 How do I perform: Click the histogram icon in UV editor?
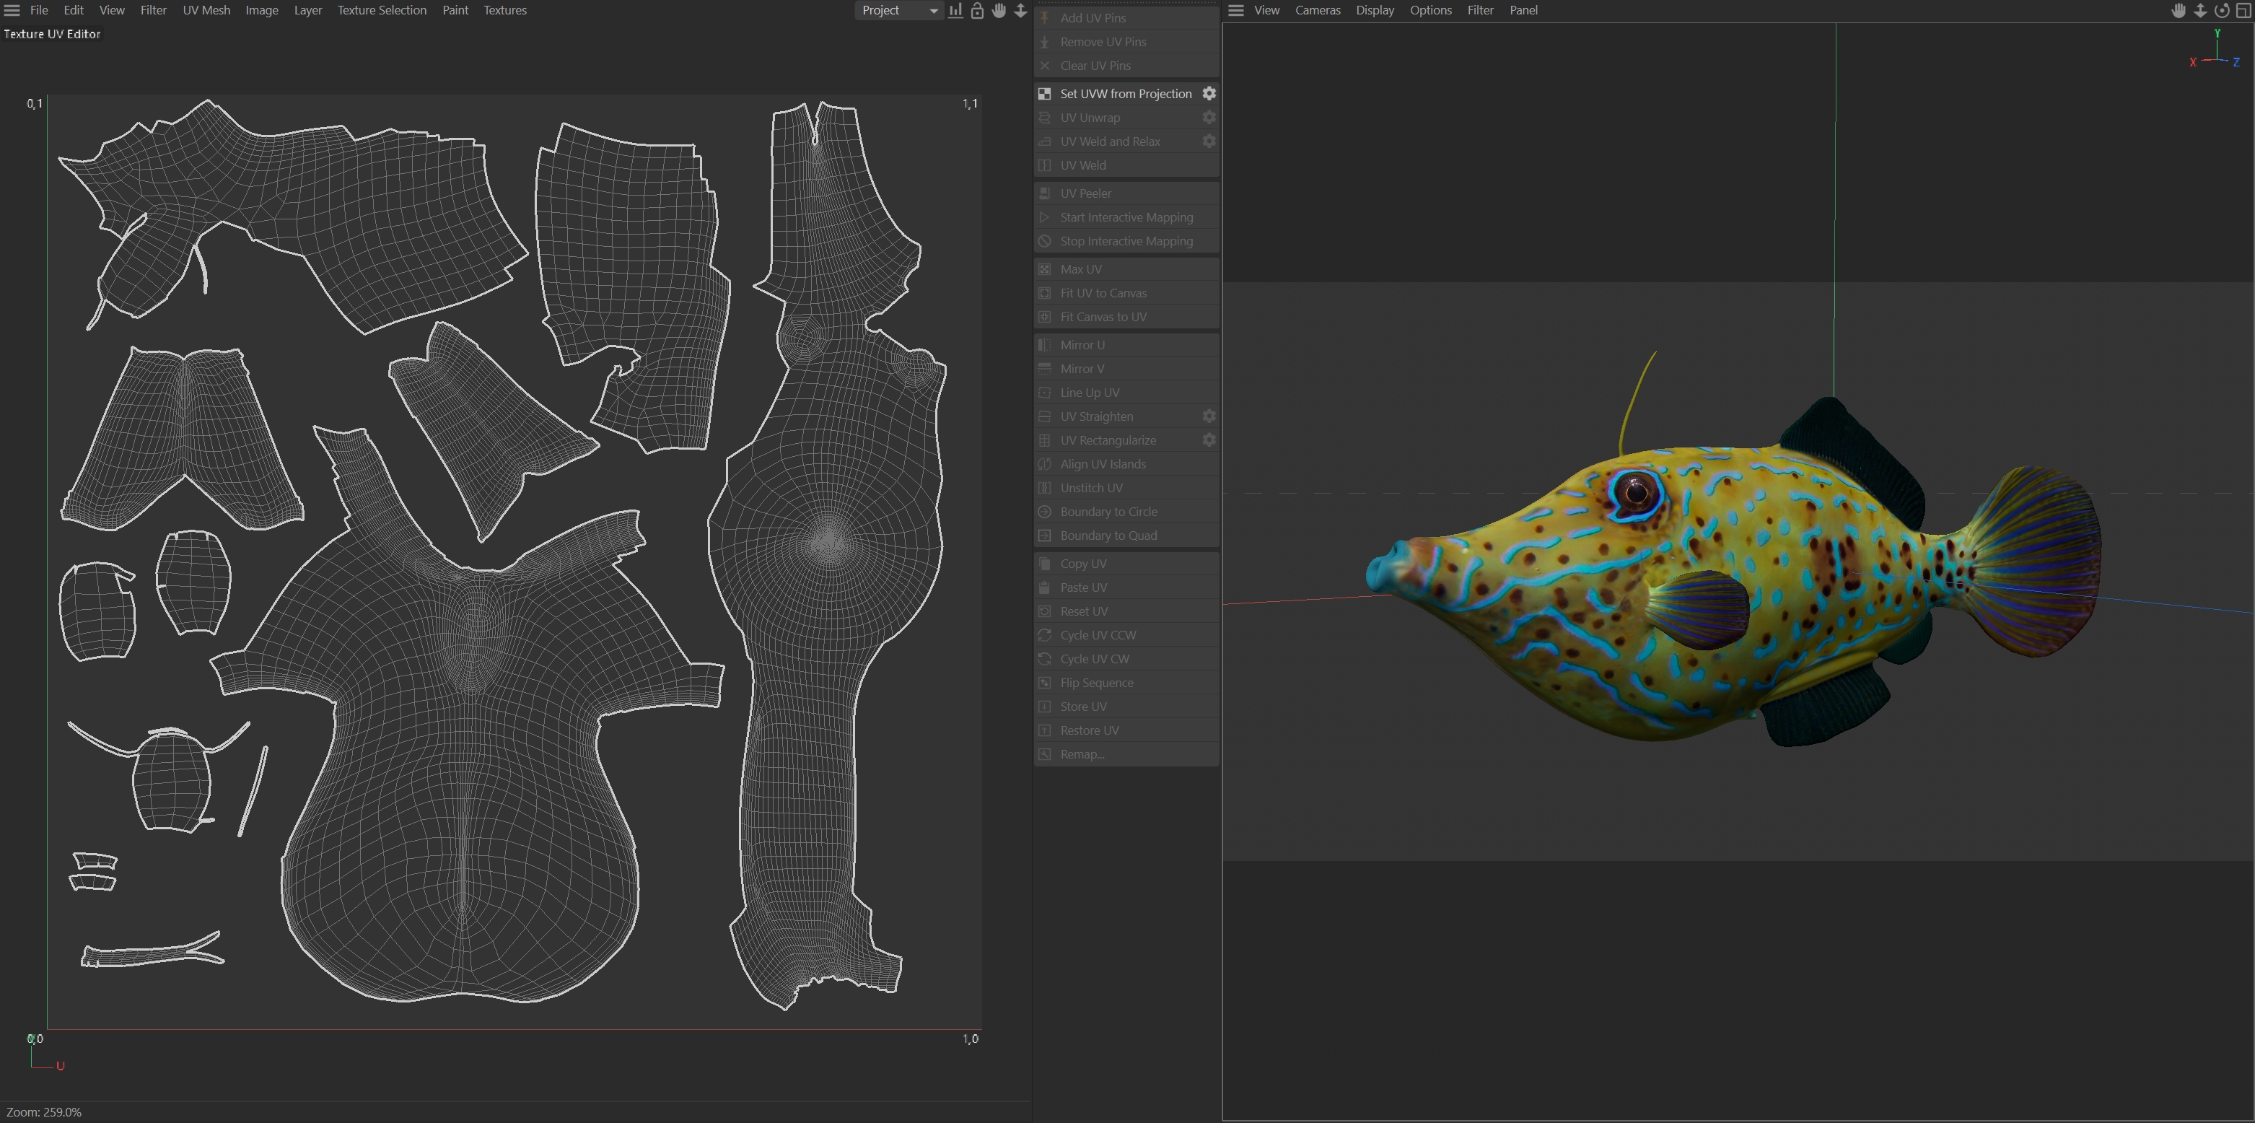(955, 11)
